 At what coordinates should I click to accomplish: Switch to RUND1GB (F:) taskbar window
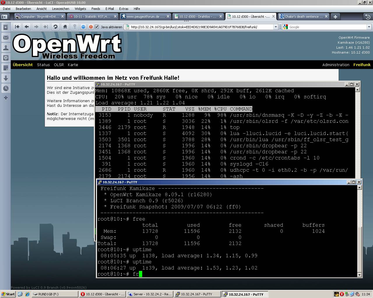click(54, 294)
